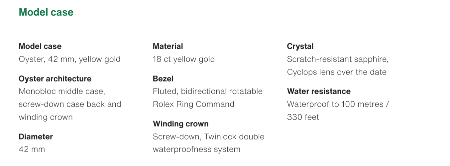The image size is (450, 166).
Task: Click the bold Material label
Action: click(x=168, y=46)
